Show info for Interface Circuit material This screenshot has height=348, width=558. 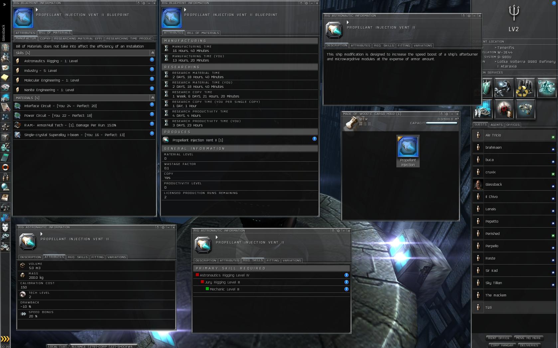point(152,104)
